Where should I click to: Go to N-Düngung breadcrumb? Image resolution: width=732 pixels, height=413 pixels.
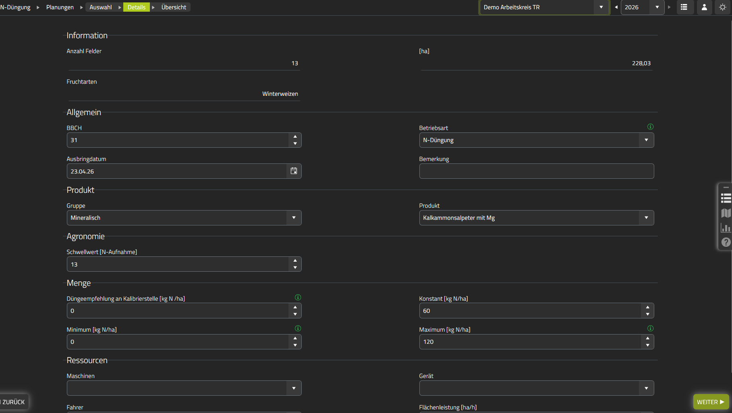coord(15,7)
